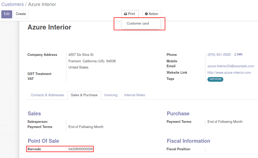The image size is (258, 158).
Task: Open the azure.Interior24@example.com email link
Action: tap(231, 66)
